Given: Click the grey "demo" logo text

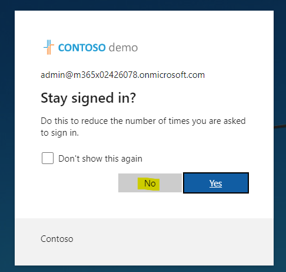Looking at the screenshot, I should (123, 48).
